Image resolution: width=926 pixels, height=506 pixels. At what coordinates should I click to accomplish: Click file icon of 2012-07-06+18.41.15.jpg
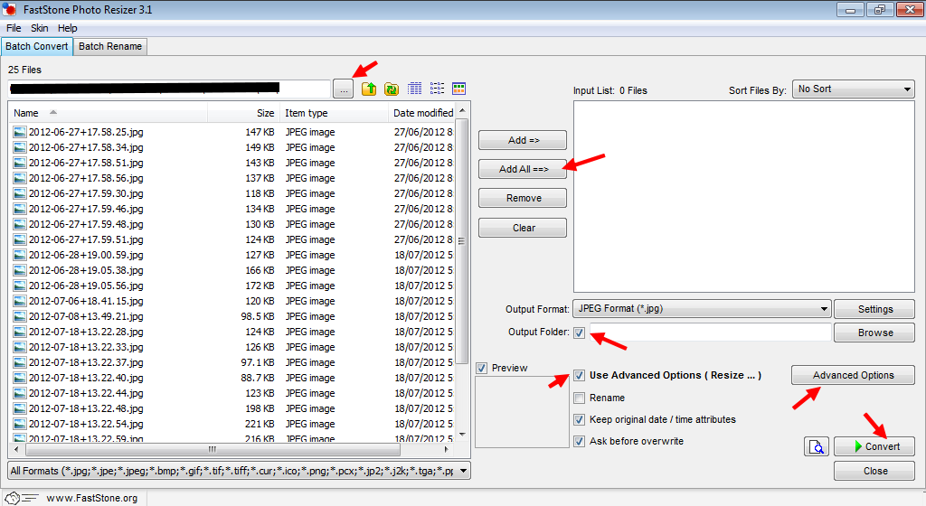[20, 301]
